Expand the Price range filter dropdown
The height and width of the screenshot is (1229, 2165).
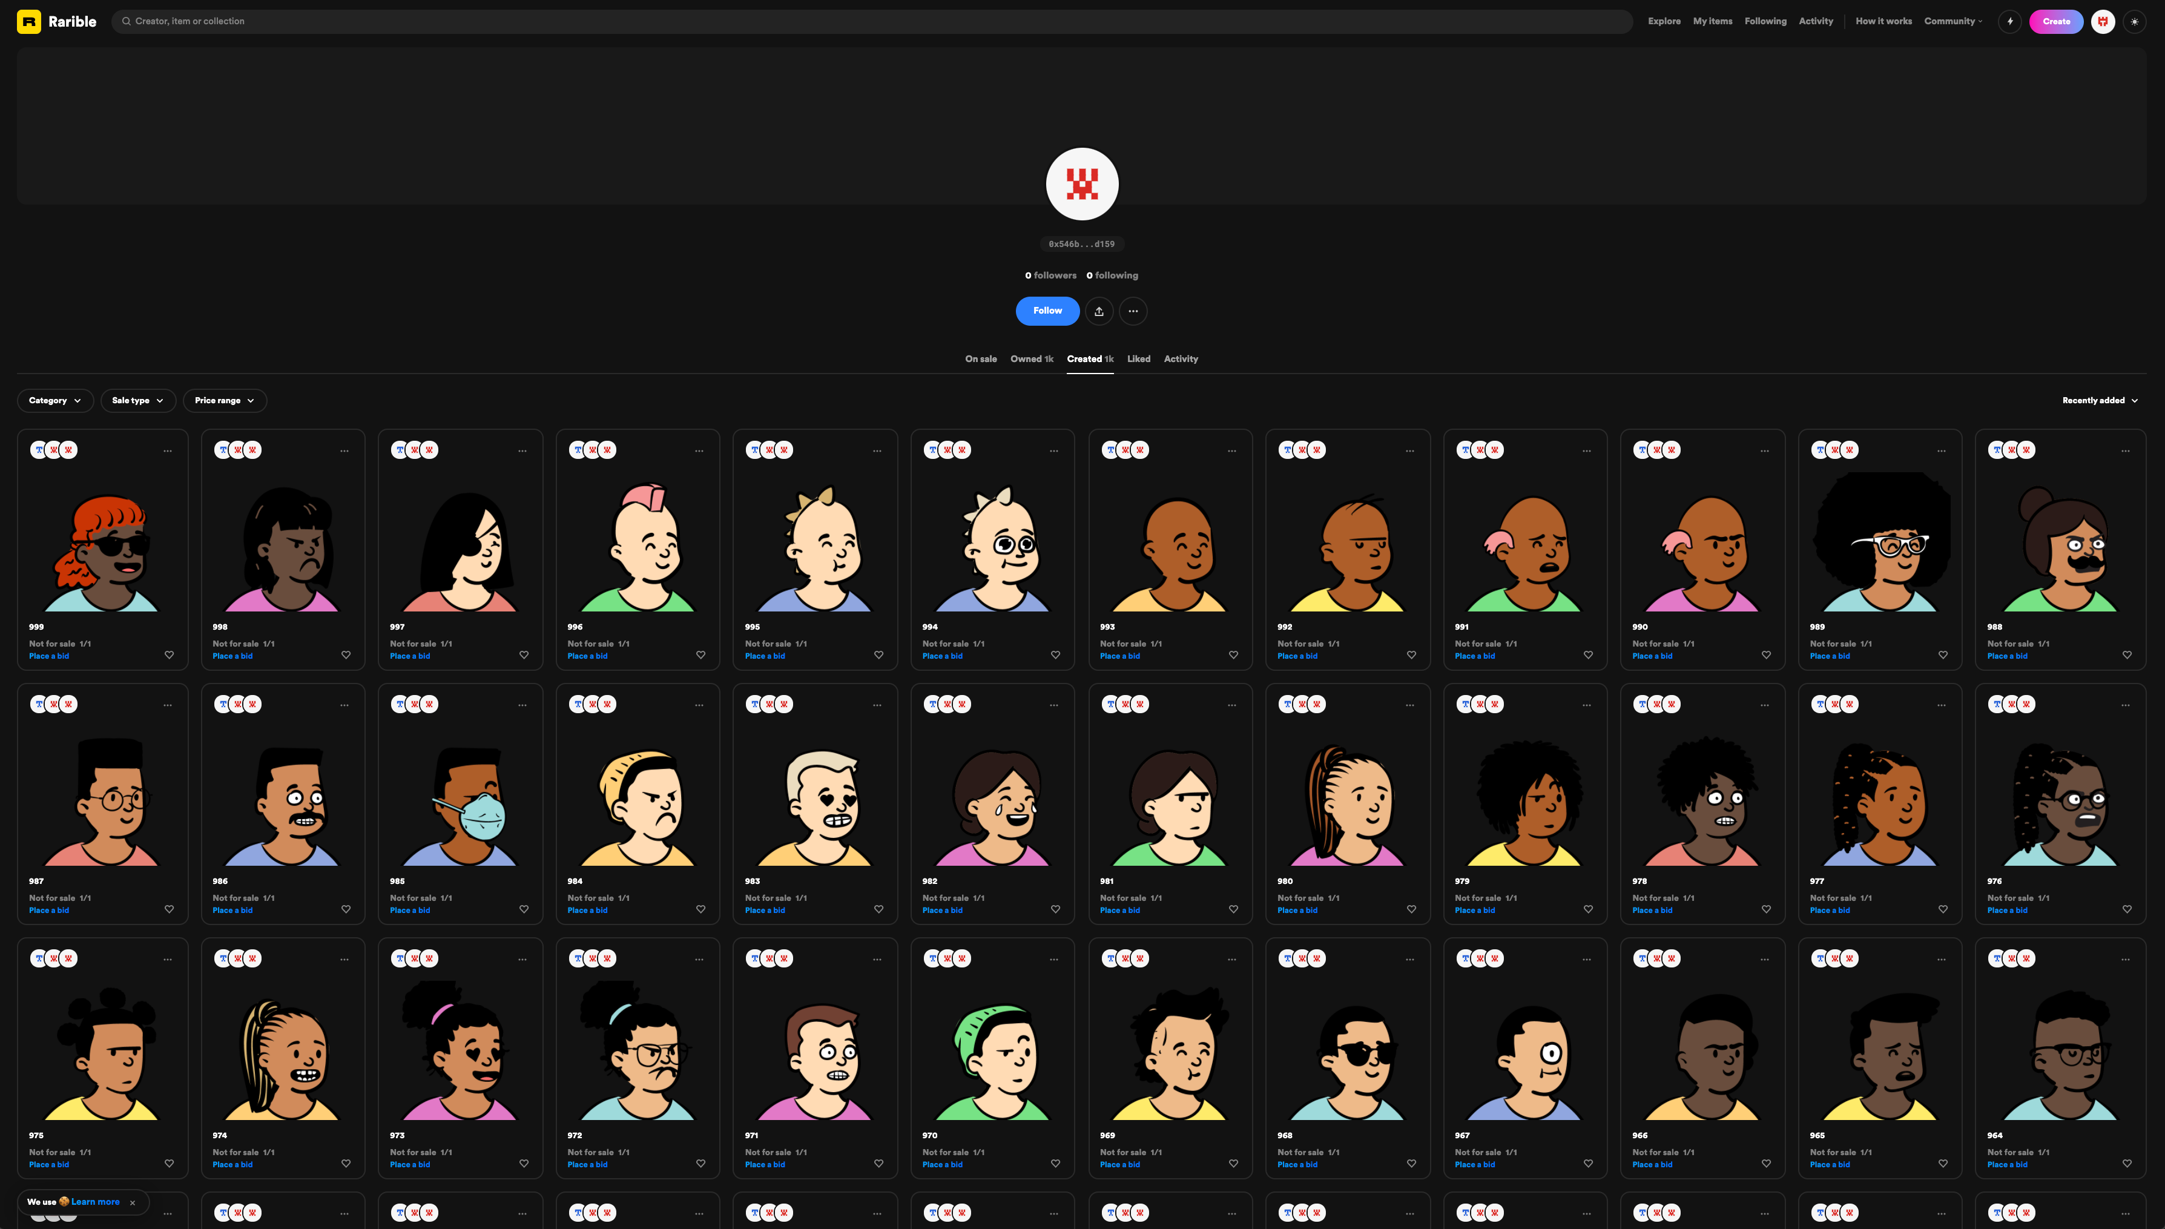(225, 400)
